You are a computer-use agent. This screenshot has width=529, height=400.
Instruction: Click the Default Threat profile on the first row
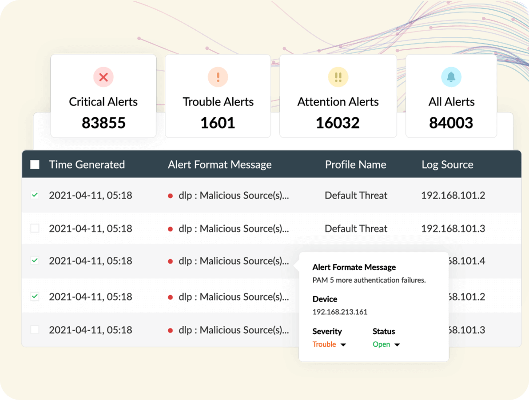[x=356, y=195]
